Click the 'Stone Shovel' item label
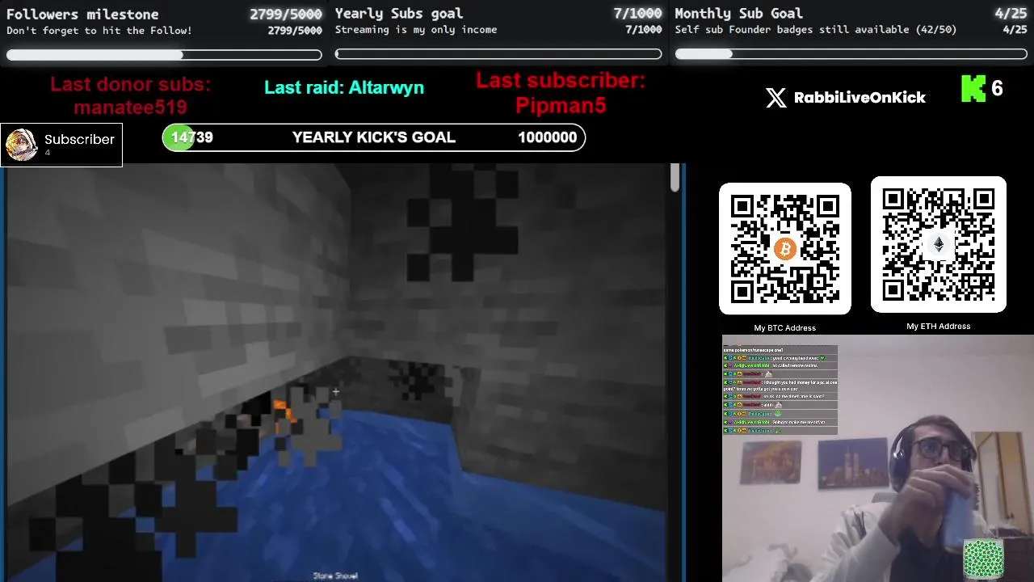1034x582 pixels. (335, 576)
